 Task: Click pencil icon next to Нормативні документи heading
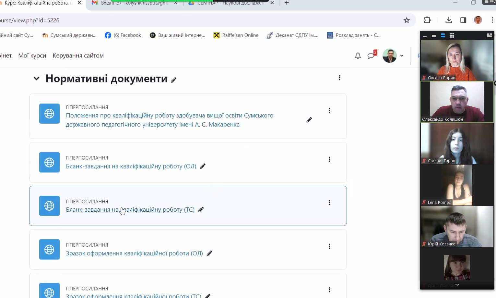(174, 80)
